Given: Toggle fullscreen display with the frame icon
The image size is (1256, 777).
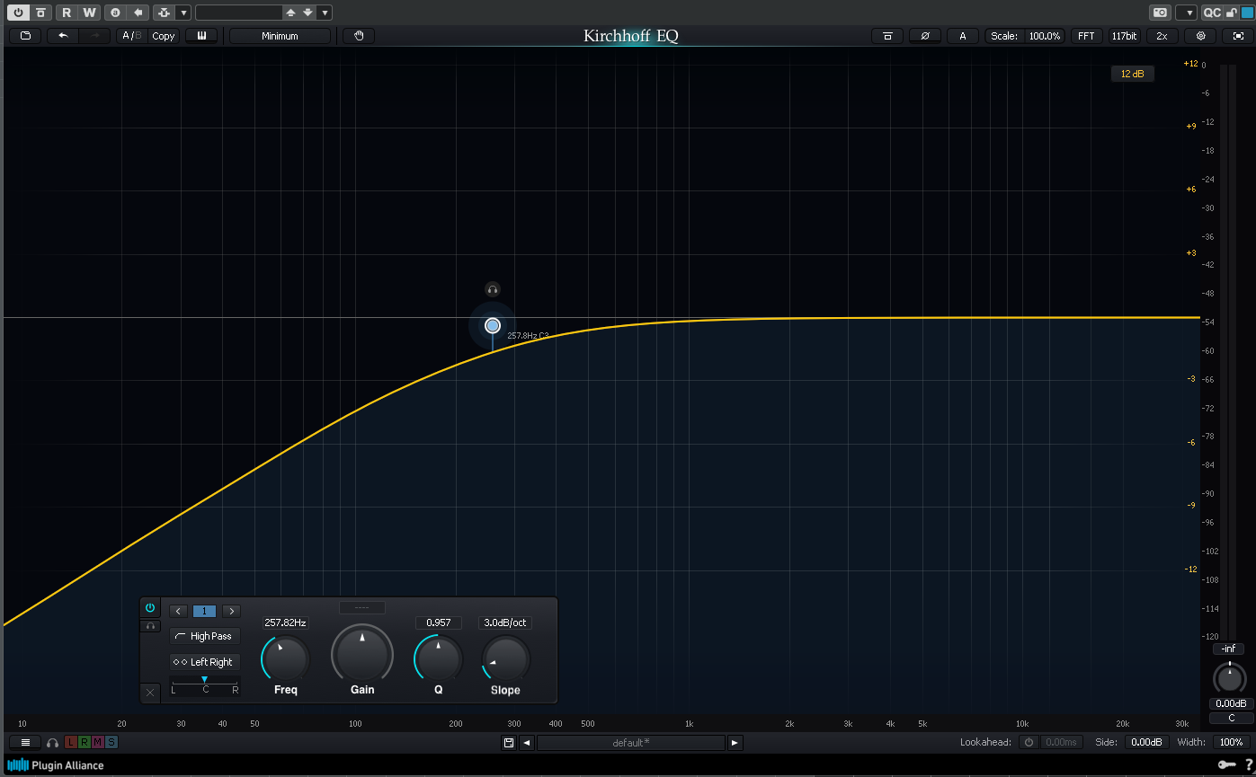Looking at the screenshot, I should click(x=1238, y=36).
